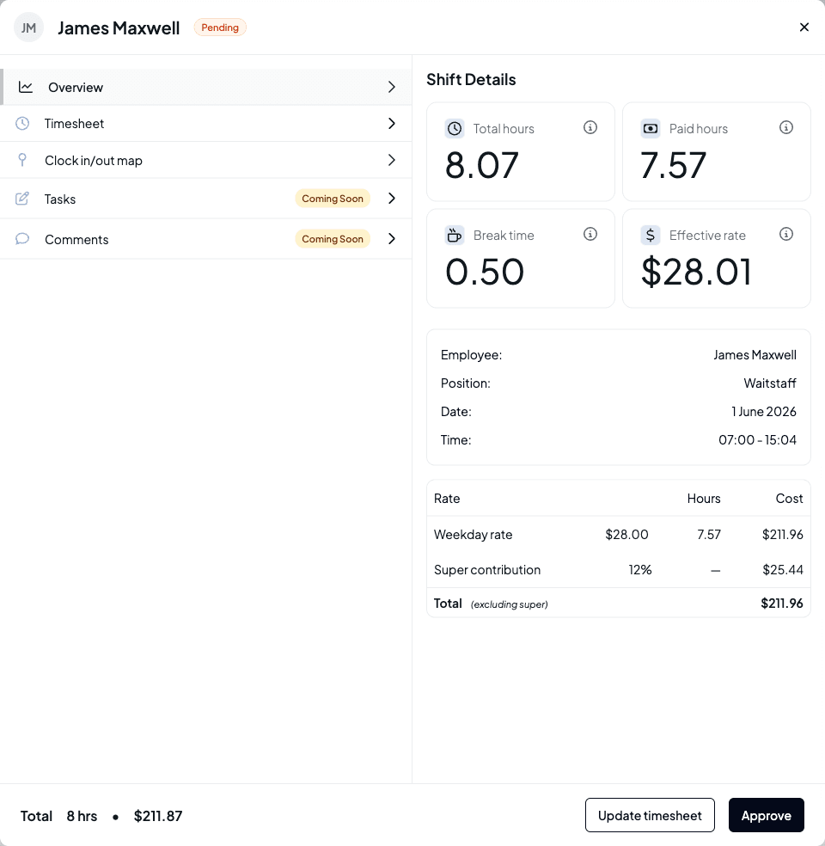Click the Coming Soon badge on Tasks
825x846 pixels.
(x=333, y=199)
